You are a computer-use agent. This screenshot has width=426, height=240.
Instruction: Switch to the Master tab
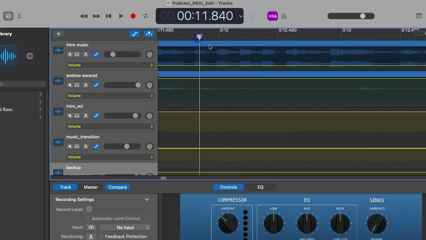pos(91,187)
